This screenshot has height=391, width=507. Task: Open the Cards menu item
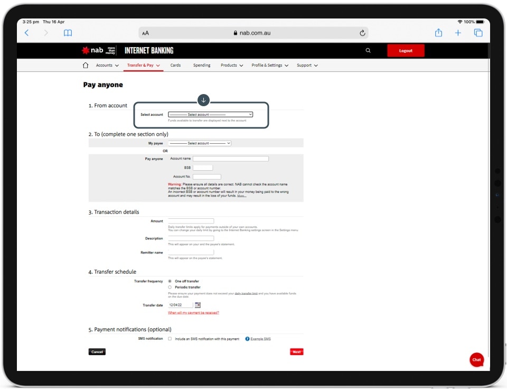[x=175, y=66]
